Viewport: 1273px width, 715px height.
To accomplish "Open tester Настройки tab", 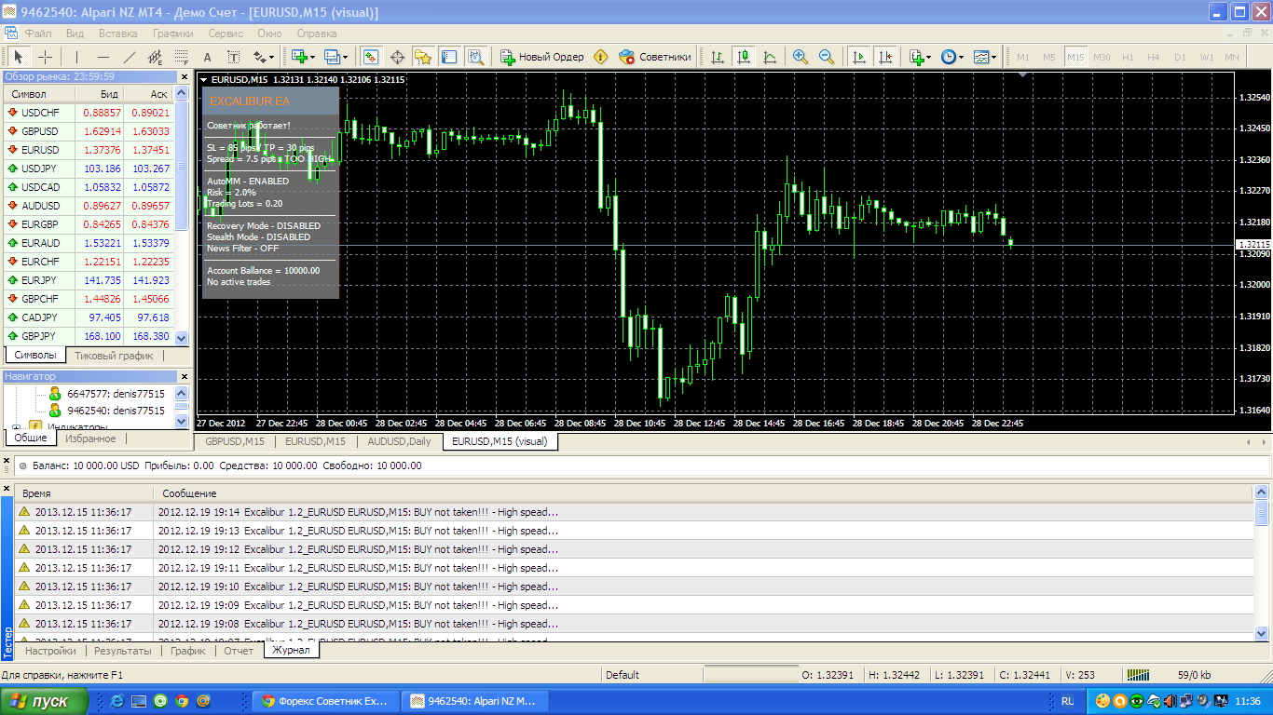I will (x=50, y=651).
